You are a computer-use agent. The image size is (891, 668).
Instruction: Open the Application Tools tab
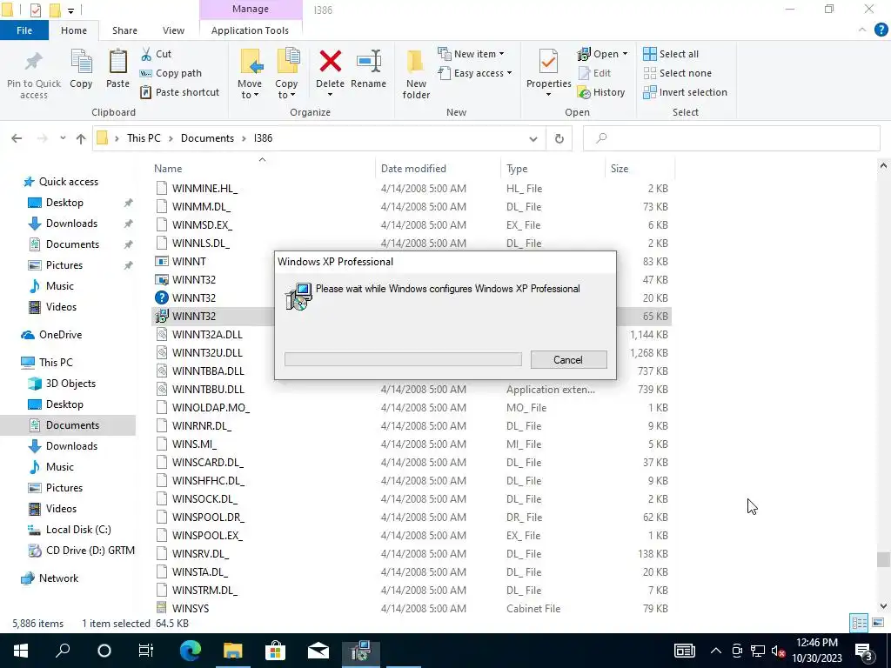(x=250, y=30)
